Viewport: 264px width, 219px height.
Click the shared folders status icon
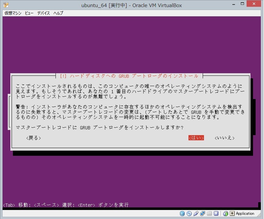[209, 214]
